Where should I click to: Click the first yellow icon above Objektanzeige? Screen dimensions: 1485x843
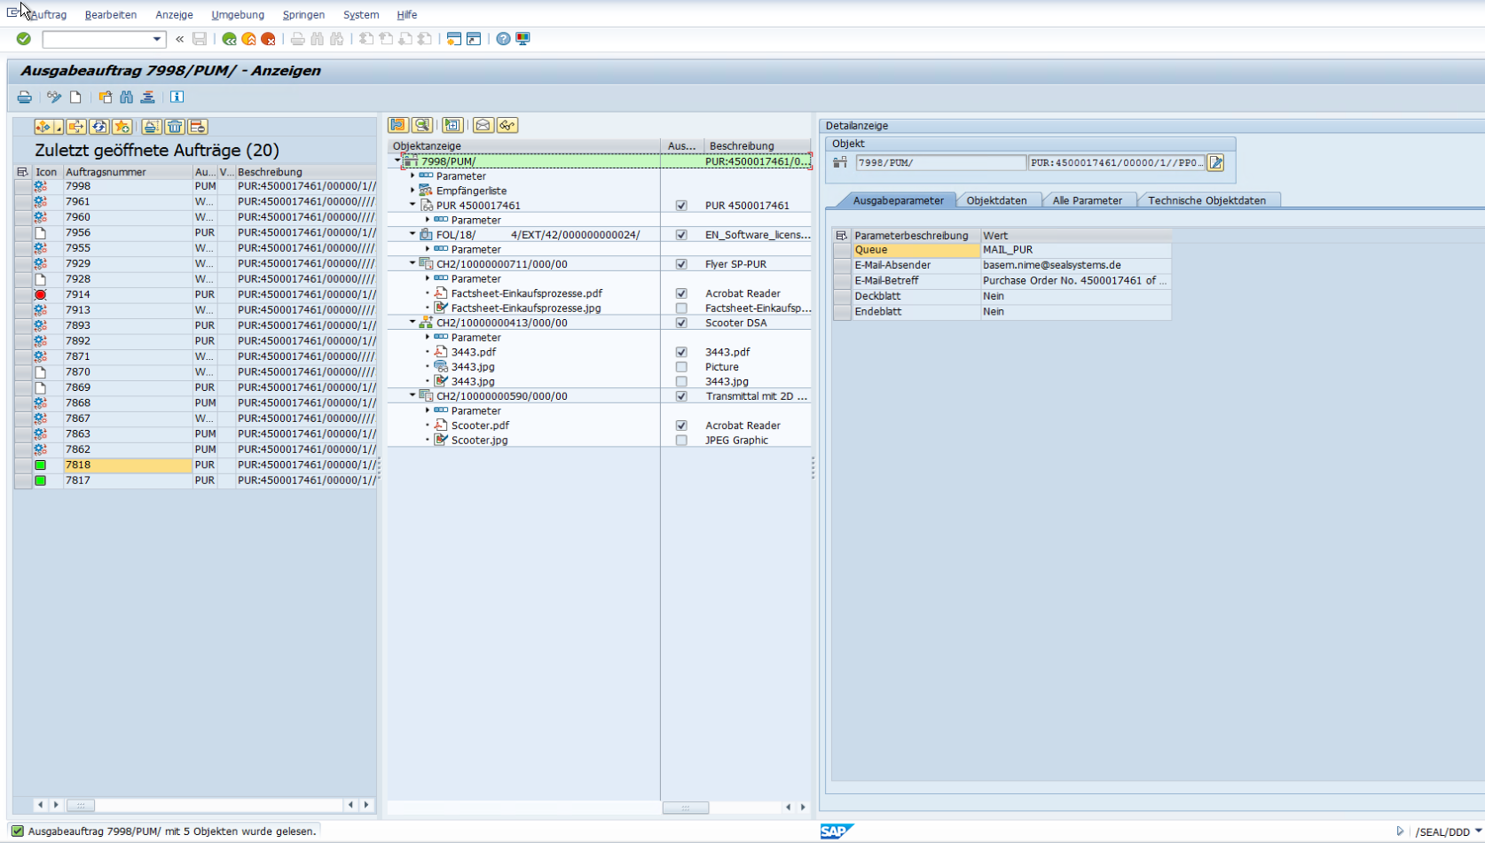coord(398,125)
